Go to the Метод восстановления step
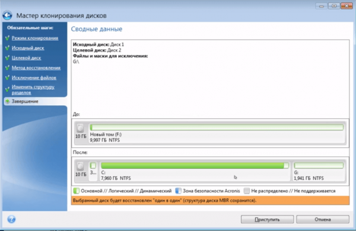The width and height of the screenshot is (356, 231). (x=36, y=68)
